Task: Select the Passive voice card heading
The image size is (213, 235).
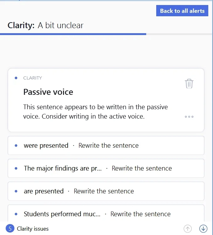Action: (48, 92)
